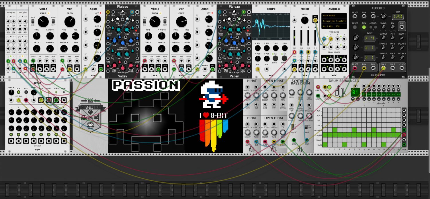Click the Clocked SWING 1 knob

[383, 38]
